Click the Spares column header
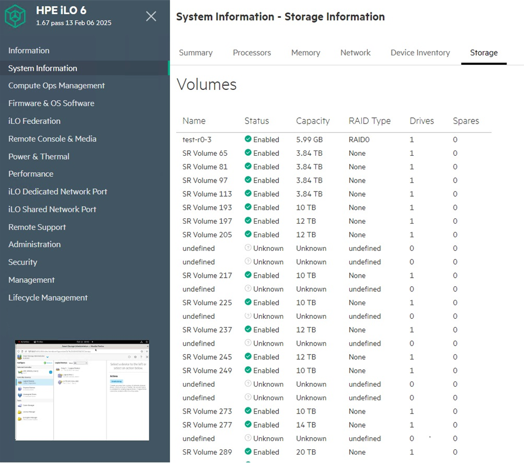 [x=466, y=121]
